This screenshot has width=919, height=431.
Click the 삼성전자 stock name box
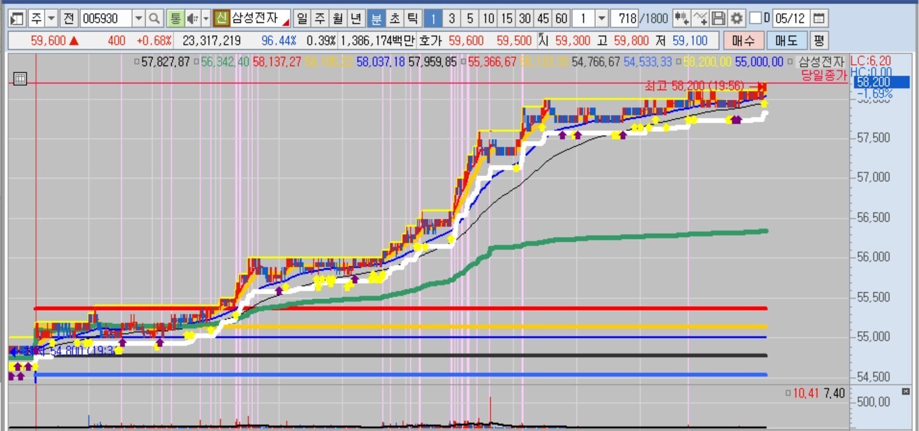pos(261,18)
